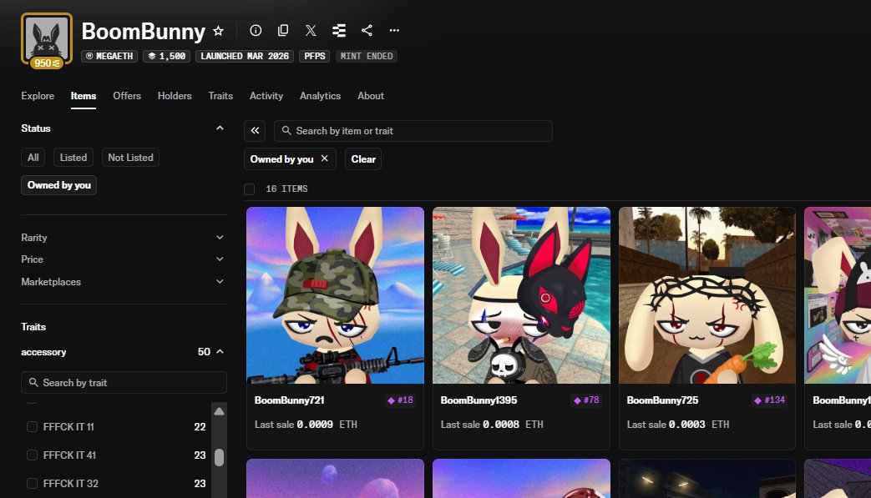Screen dimensions: 871x498
Task: Remove the Owned by you filter chip
Action: 324,158
